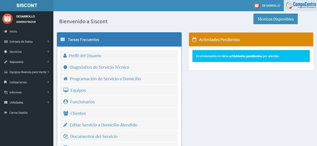This screenshot has width=317, height=146.
Task: Expand the Equipos Nuevos para Venta chevron
Action: (48, 72)
